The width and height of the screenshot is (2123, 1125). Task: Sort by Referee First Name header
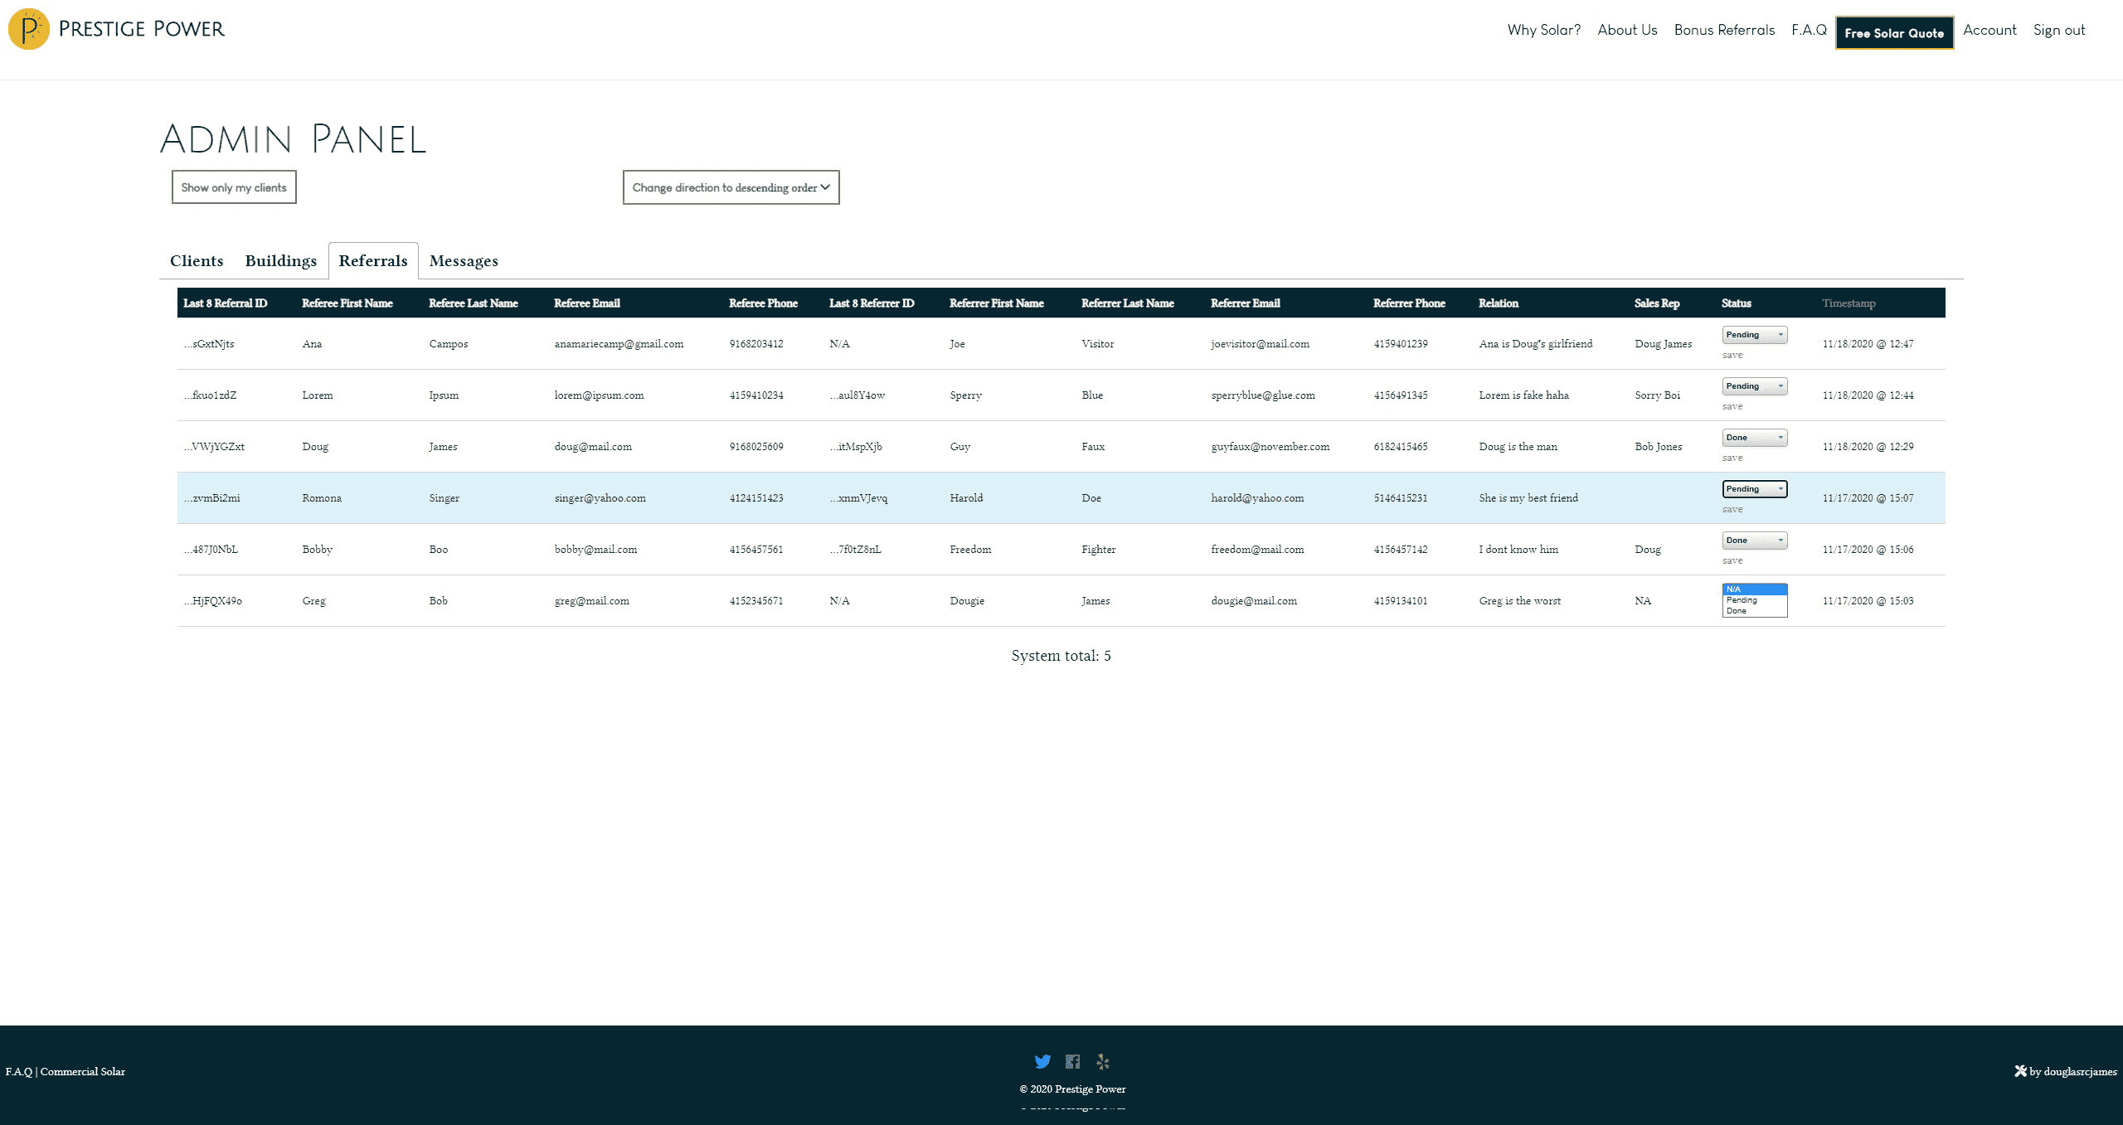pyautogui.click(x=347, y=303)
